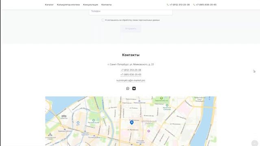Viewport: 260px width, 146px height.
Task: Go to Консультация section
Action: [x=91, y=4]
